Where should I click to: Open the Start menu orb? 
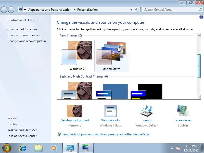(x=7, y=148)
